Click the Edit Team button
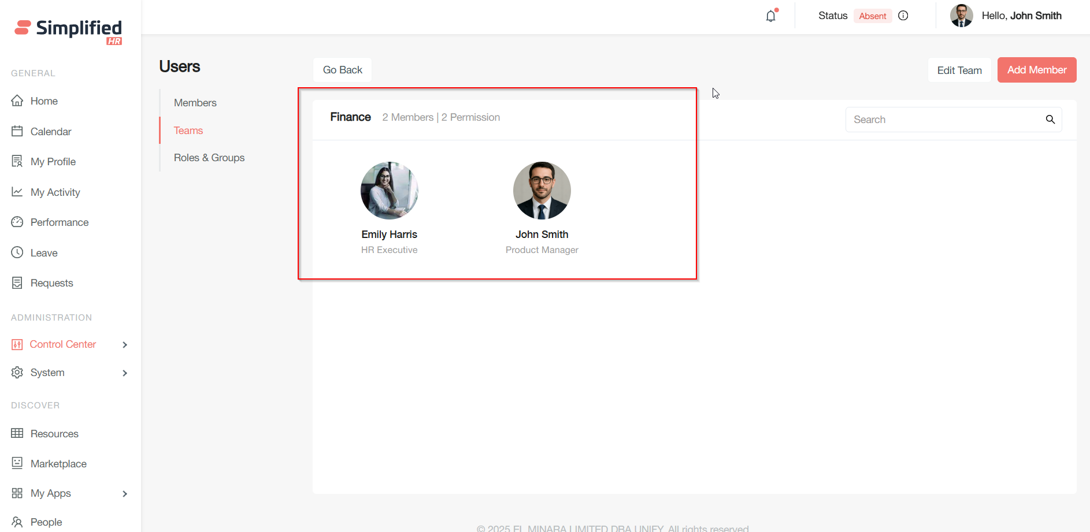The image size is (1090, 532). click(959, 70)
